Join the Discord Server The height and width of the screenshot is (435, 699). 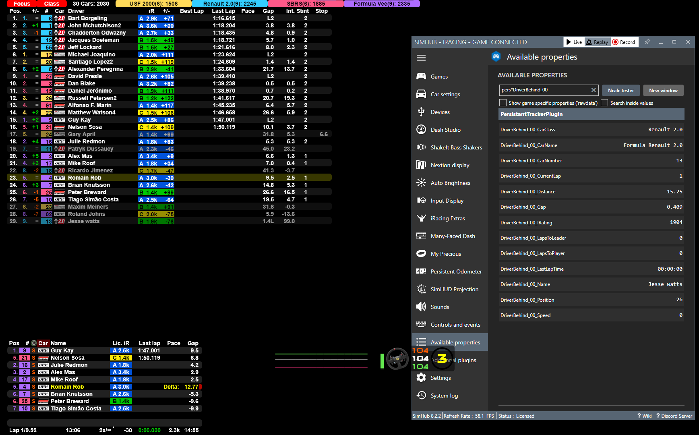coord(674,416)
